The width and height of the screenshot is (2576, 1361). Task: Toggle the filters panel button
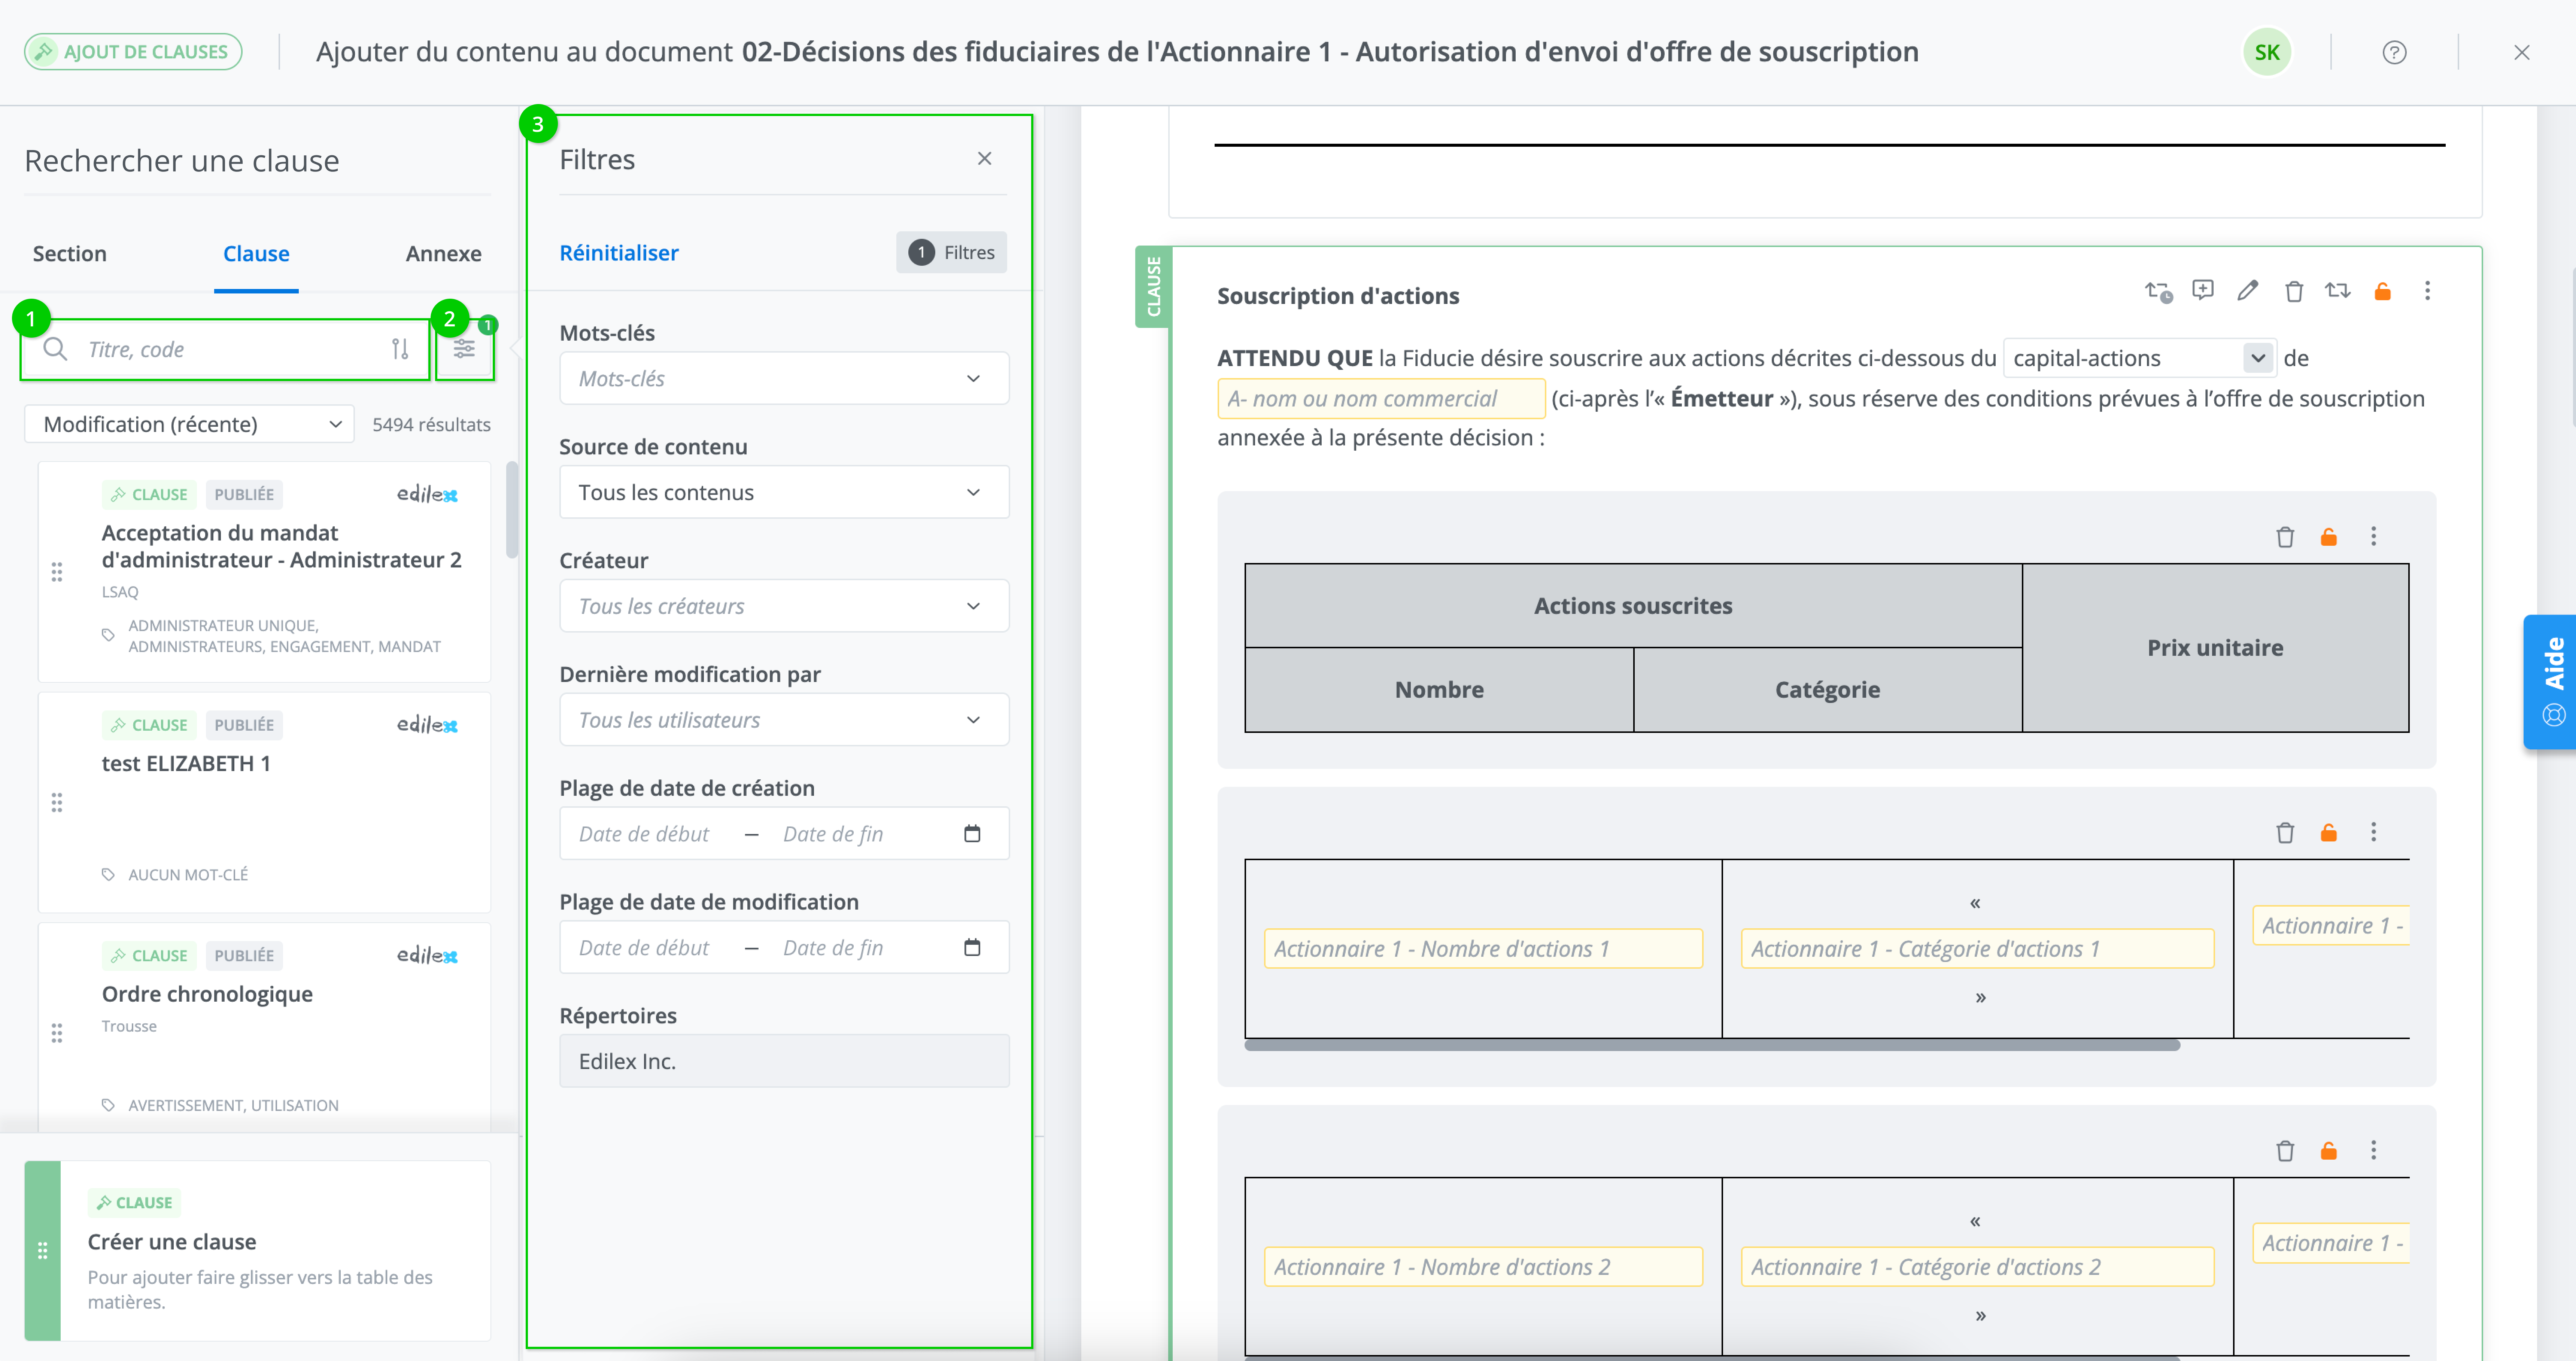click(464, 349)
